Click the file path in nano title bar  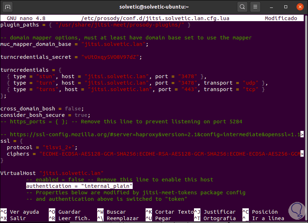[x=155, y=18]
